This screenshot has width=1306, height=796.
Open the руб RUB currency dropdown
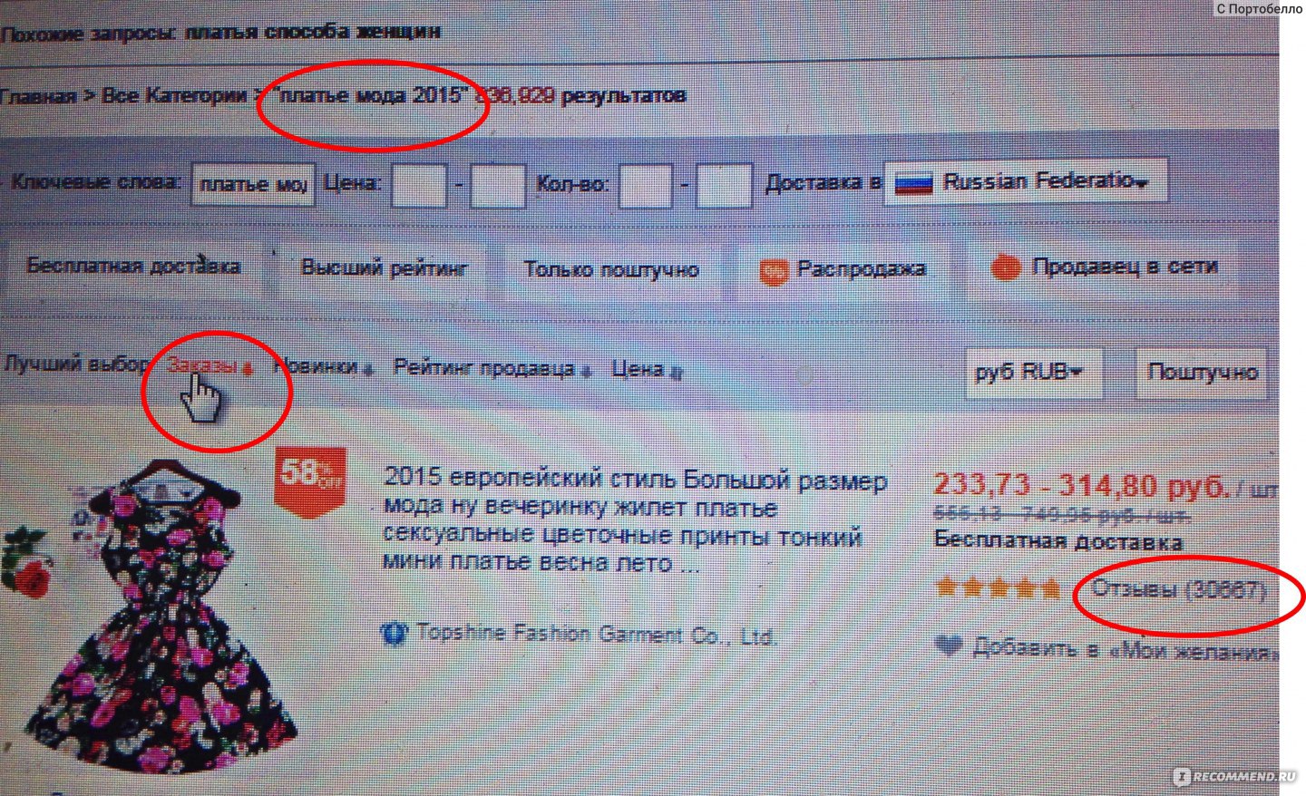pyautogui.click(x=1033, y=373)
